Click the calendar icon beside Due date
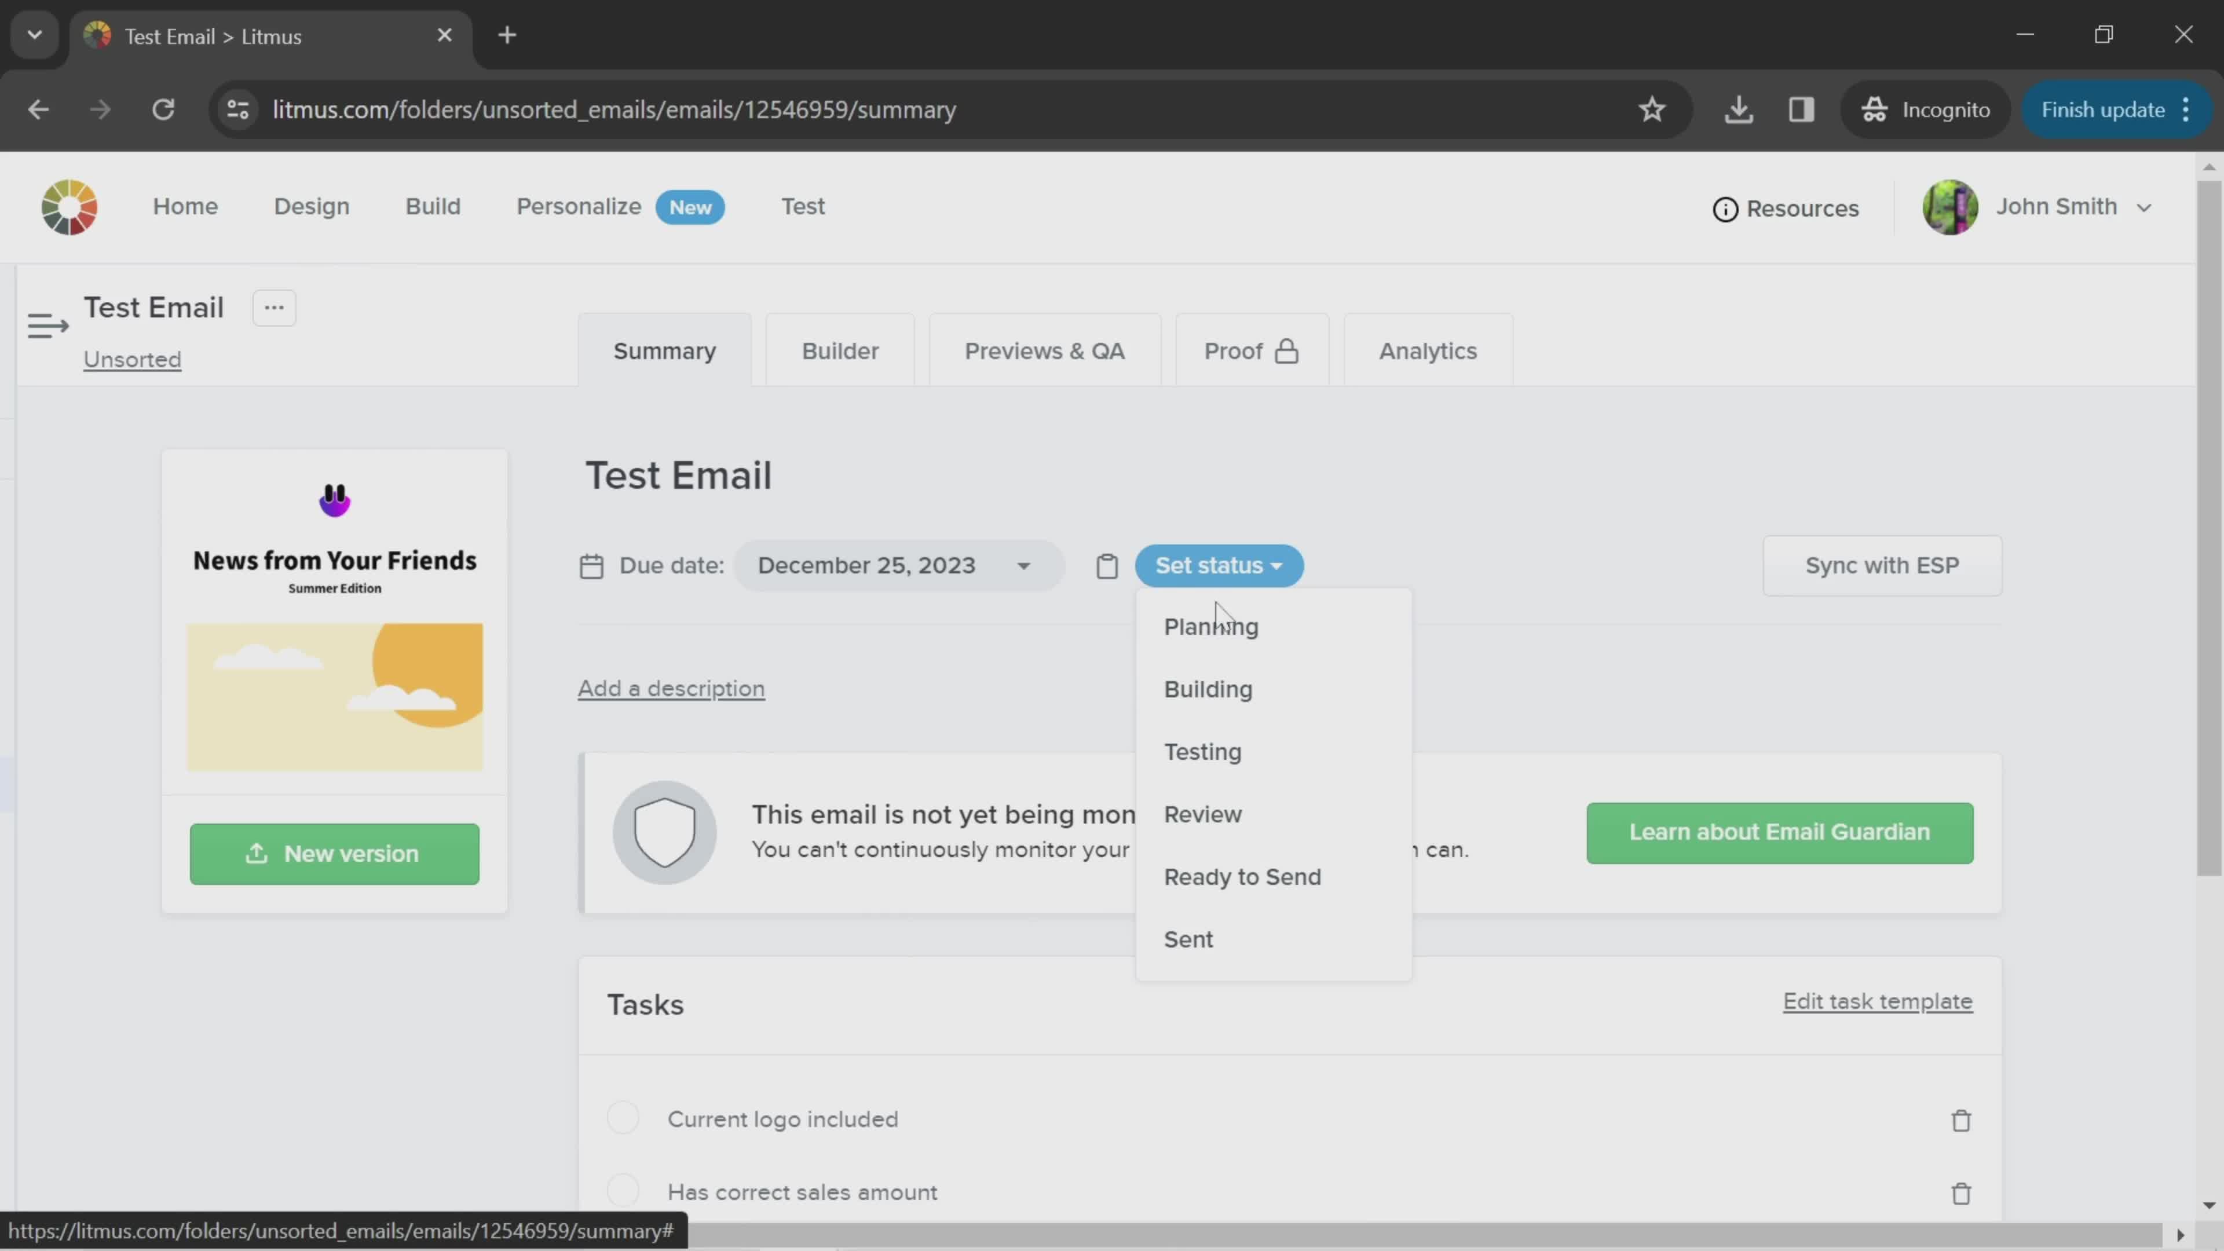Viewport: 2224px width, 1251px height. coord(591,566)
